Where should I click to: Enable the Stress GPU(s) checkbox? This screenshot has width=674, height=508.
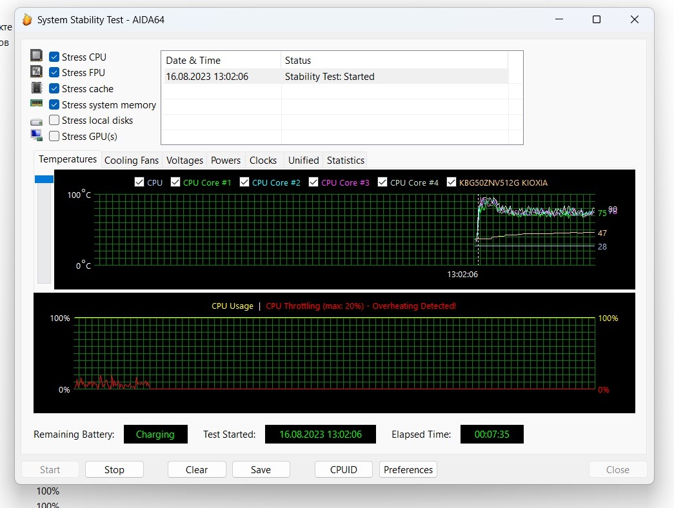[55, 136]
